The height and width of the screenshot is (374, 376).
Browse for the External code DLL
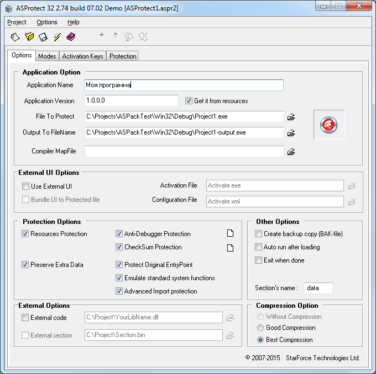pyautogui.click(x=230, y=318)
